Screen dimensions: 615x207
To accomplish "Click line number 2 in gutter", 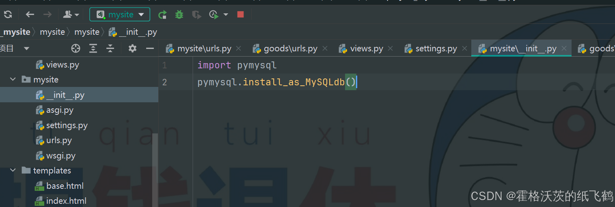I will coord(164,82).
